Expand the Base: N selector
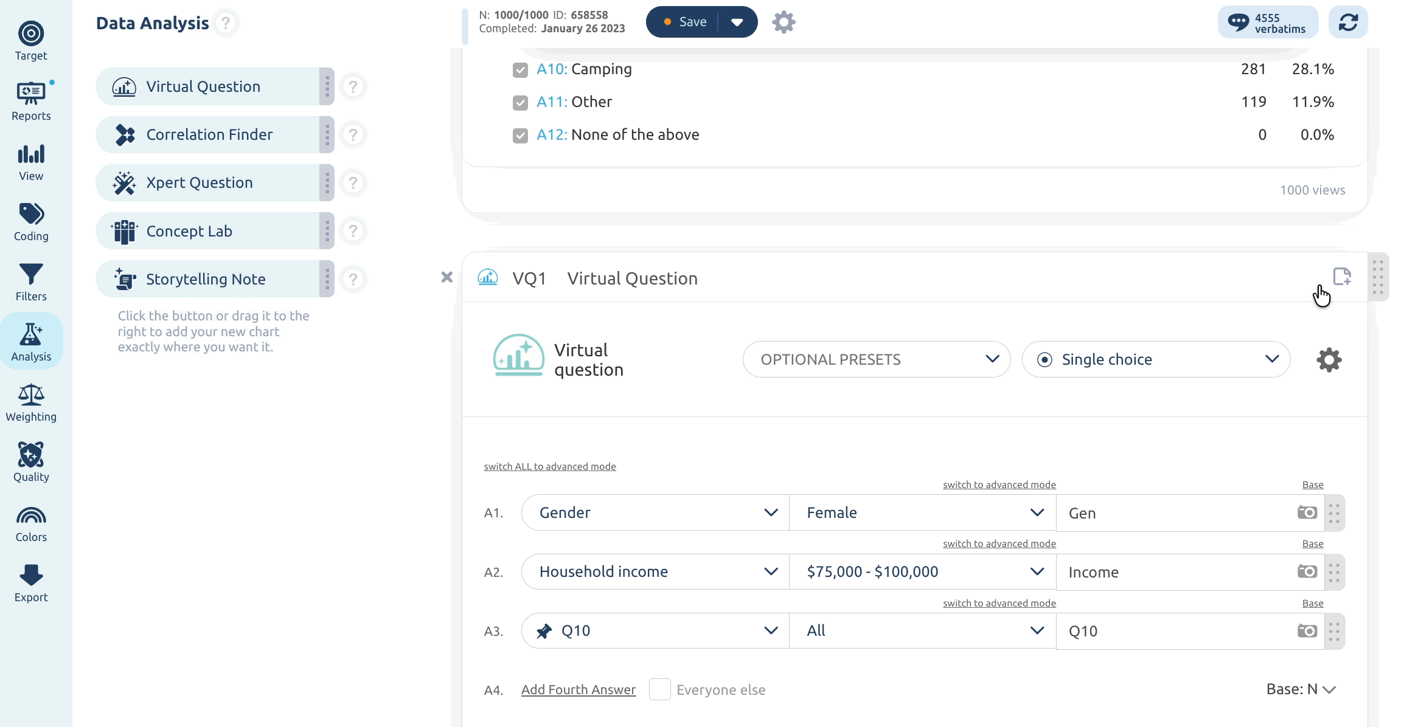The height and width of the screenshot is (727, 1421). pos(1301,689)
